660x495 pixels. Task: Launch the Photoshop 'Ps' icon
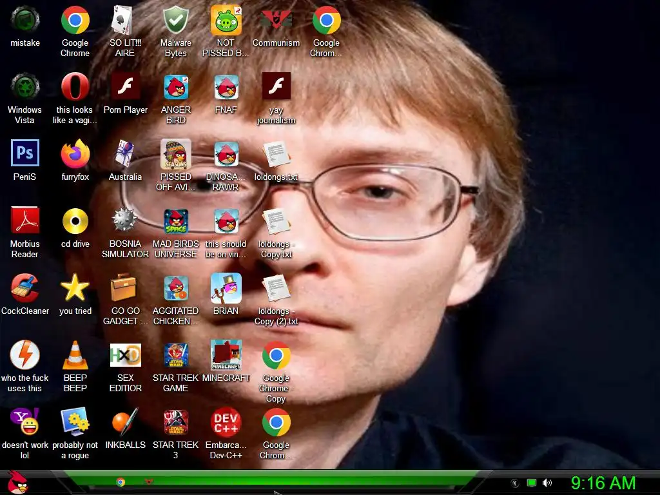[x=25, y=153]
